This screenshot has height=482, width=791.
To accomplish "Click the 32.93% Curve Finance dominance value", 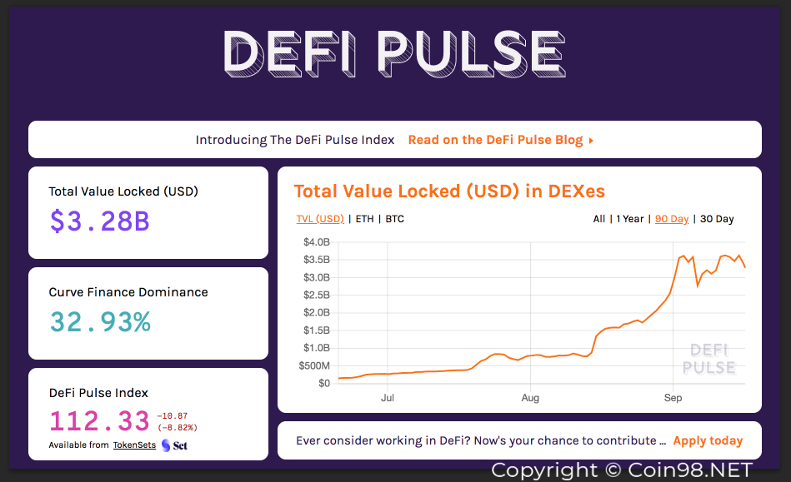I will click(100, 322).
